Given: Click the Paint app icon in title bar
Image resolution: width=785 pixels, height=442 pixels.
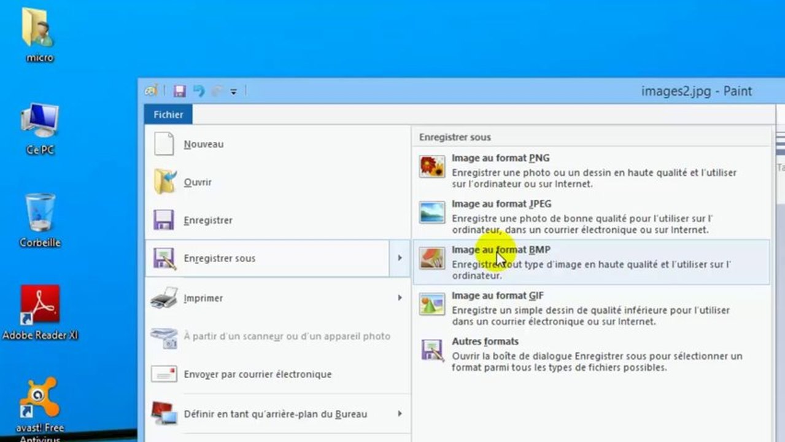Looking at the screenshot, I should coord(151,91).
